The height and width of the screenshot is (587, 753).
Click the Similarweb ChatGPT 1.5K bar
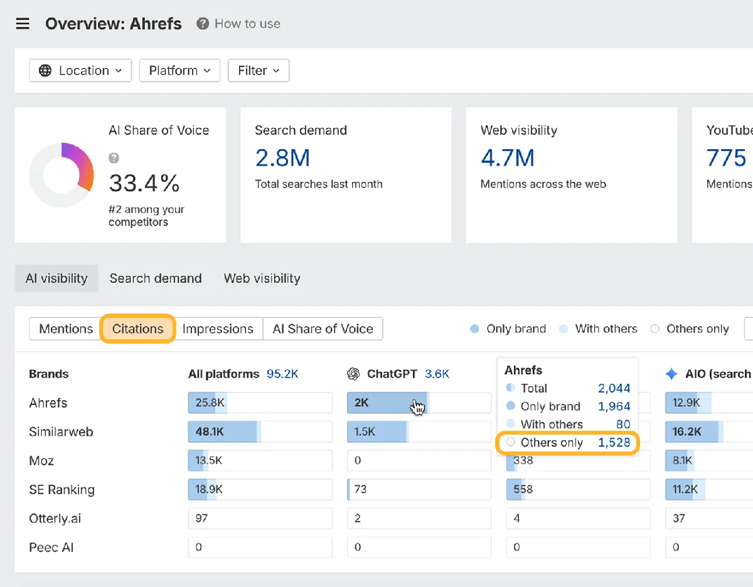(419, 431)
